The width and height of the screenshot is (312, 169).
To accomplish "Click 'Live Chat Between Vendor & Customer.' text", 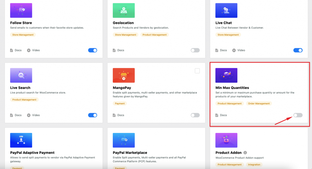I will [x=239, y=28].
